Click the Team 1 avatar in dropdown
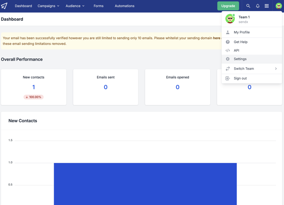The image size is (284, 205). pyautogui.click(x=230, y=19)
